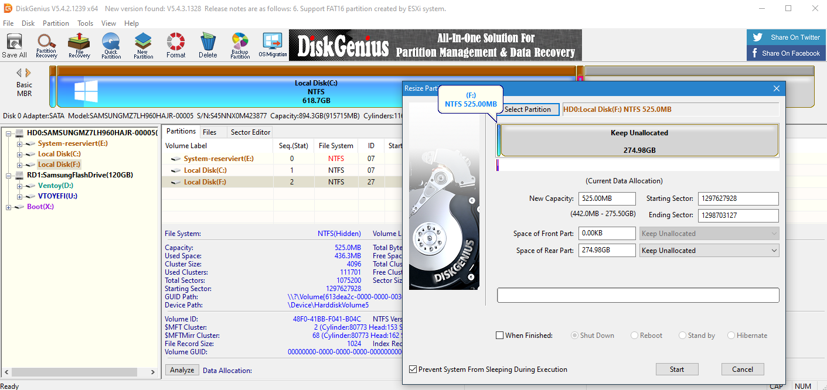Expand the VTOYEFI(U:) tree node

point(19,196)
